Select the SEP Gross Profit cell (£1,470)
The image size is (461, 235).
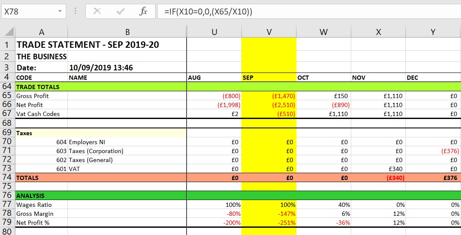pos(269,96)
